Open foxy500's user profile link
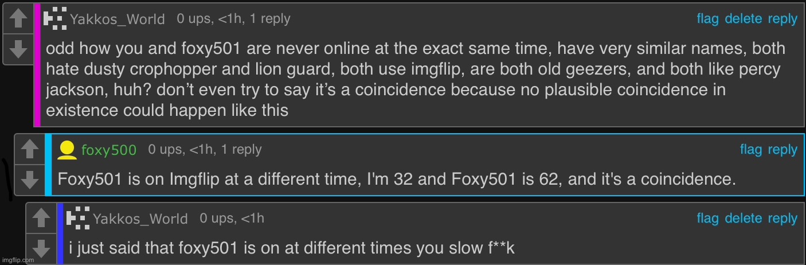806x265 pixels. (109, 150)
